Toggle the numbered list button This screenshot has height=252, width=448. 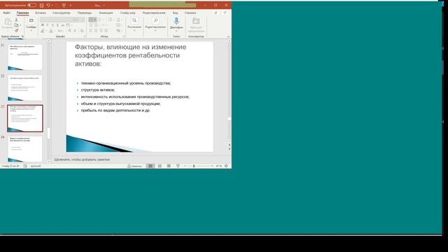(100, 20)
